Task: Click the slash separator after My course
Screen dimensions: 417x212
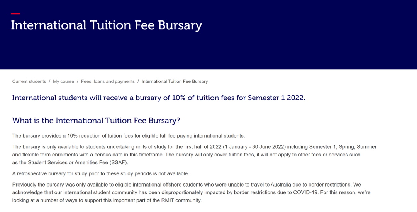Action: [x=78, y=81]
